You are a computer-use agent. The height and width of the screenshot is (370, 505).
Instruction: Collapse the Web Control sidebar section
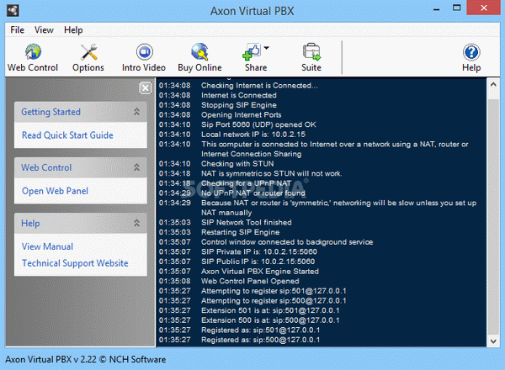click(x=136, y=168)
